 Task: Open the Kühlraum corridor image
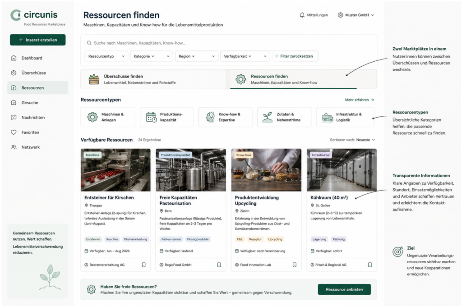[x=342, y=170]
